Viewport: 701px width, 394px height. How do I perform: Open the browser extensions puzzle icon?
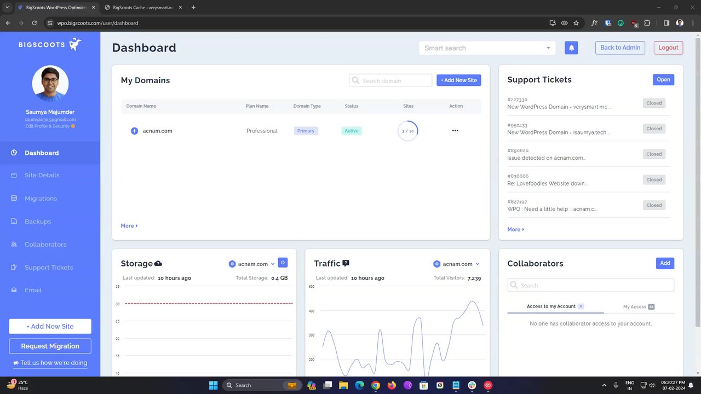(x=647, y=23)
